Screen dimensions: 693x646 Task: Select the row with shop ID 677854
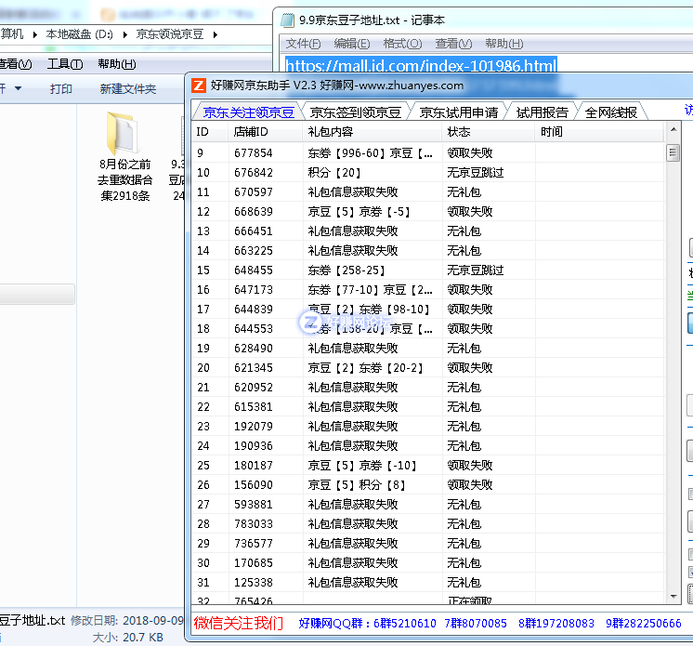click(428, 153)
